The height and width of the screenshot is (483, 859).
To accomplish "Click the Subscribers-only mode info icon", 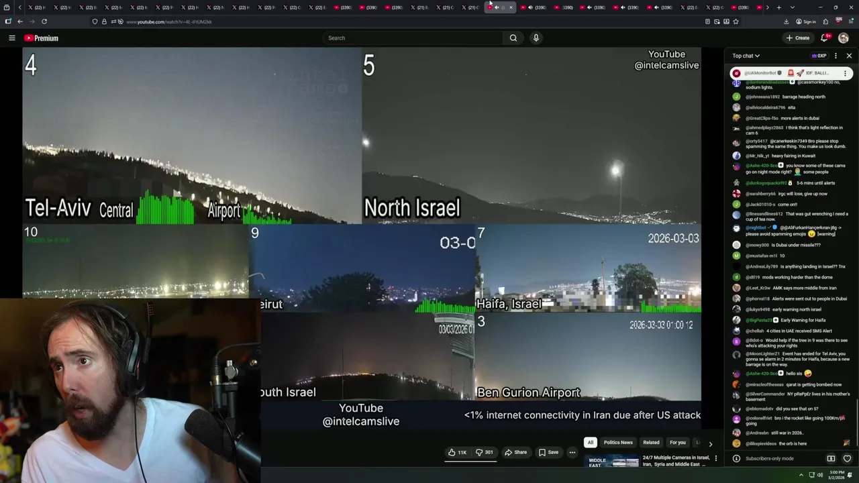I will pyautogui.click(x=736, y=459).
